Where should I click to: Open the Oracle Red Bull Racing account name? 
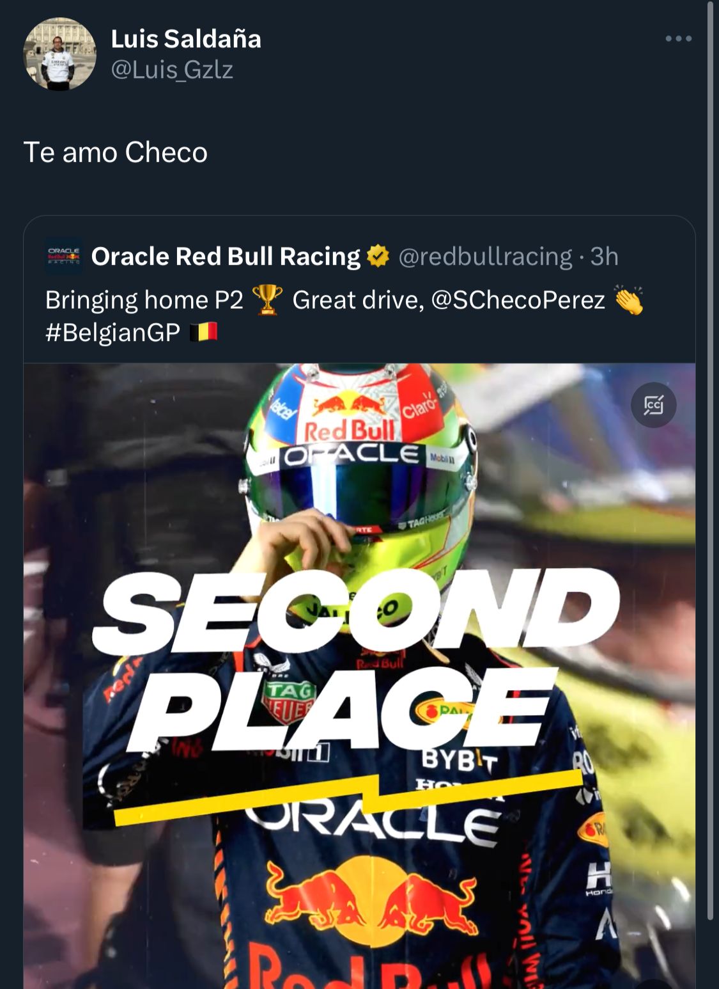click(x=226, y=257)
